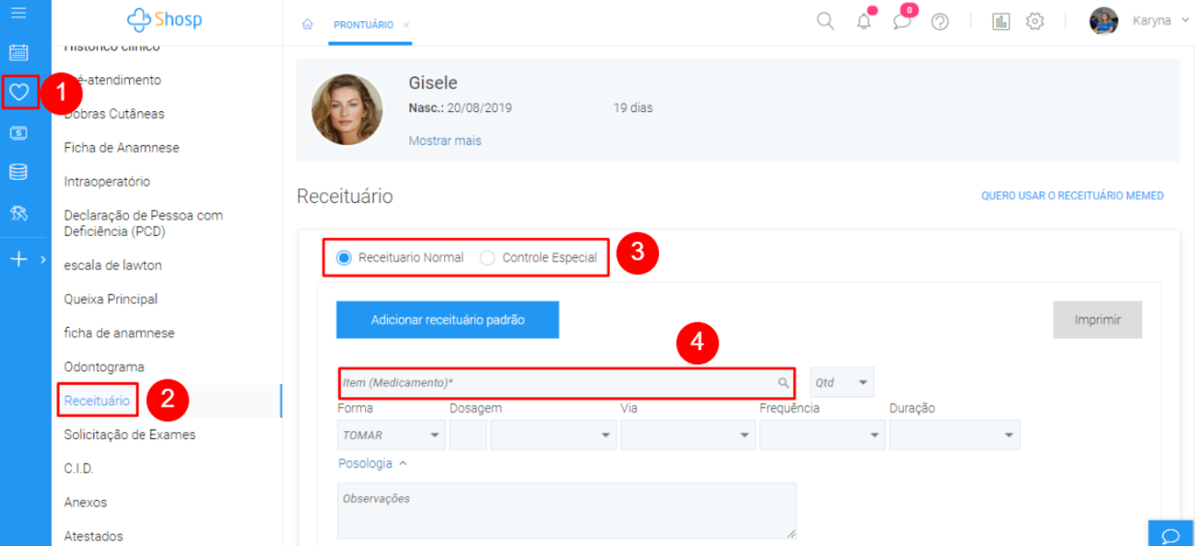Click Adicionar receituário padrão button

pyautogui.click(x=448, y=320)
